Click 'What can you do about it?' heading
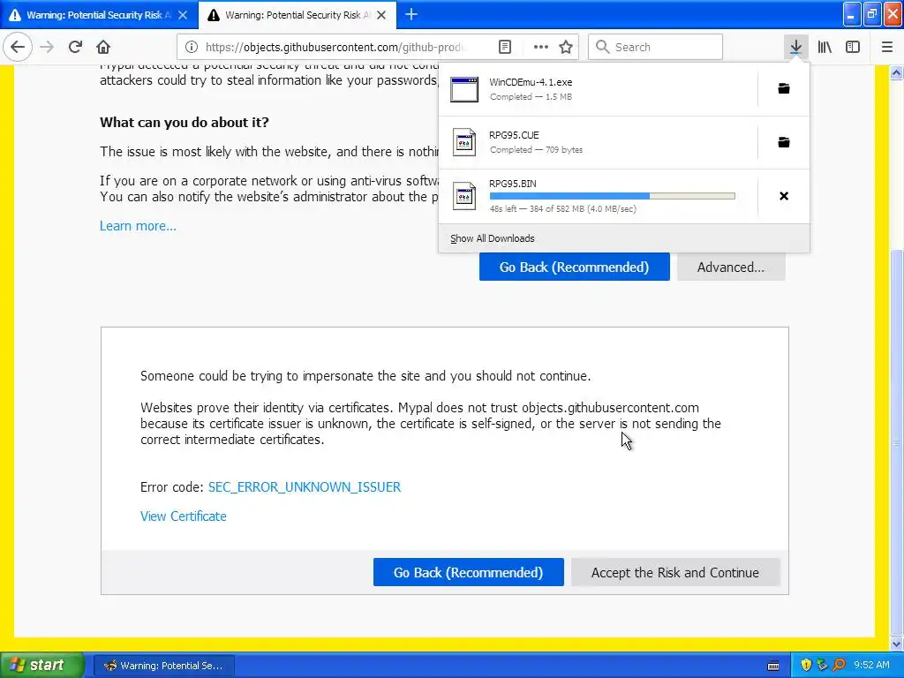904x678 pixels. click(185, 123)
